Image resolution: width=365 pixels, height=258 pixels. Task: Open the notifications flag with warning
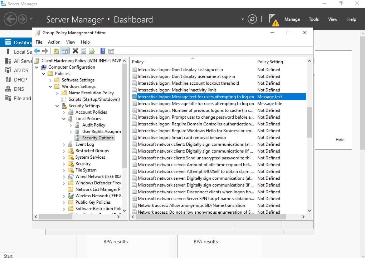273,20
